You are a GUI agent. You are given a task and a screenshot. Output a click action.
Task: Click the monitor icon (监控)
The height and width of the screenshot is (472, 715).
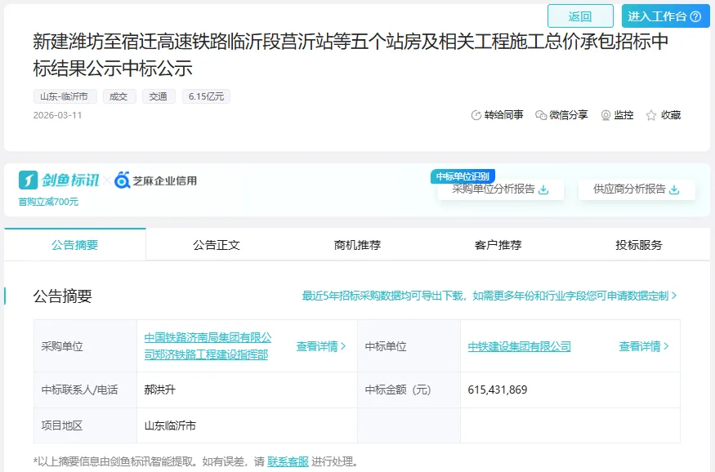click(x=606, y=115)
